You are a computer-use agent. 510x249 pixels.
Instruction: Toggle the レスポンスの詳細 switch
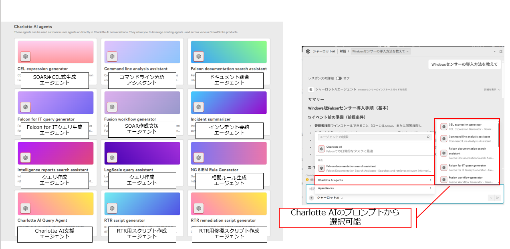pos(339,78)
